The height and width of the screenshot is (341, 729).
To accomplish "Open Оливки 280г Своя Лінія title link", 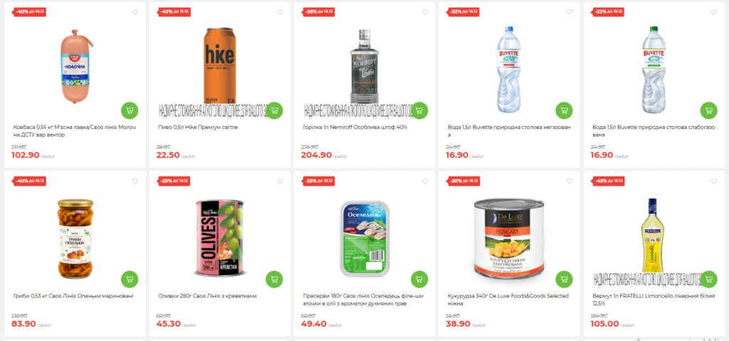I will click(x=207, y=296).
